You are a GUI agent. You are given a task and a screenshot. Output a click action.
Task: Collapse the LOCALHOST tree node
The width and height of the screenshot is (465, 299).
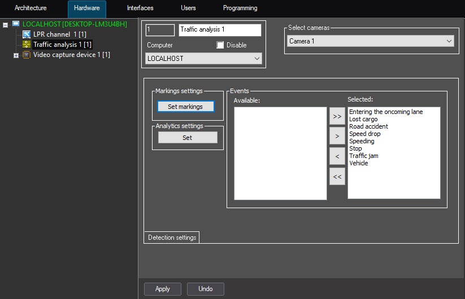5,25
